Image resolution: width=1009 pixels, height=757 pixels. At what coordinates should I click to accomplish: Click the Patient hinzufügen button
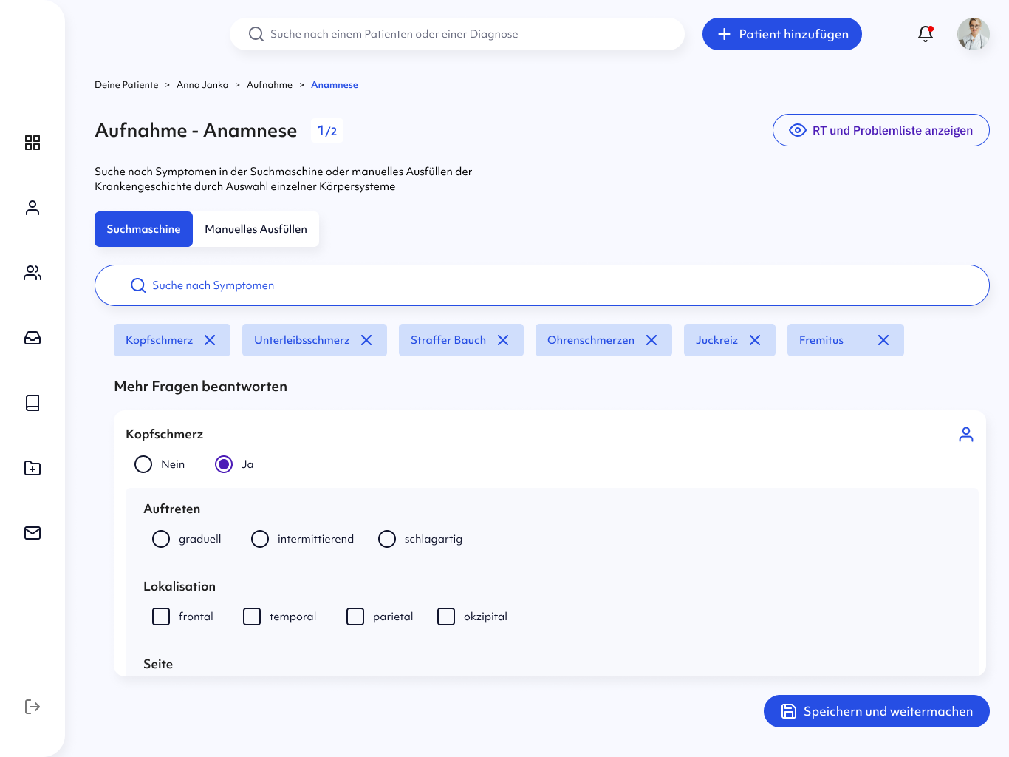point(781,34)
